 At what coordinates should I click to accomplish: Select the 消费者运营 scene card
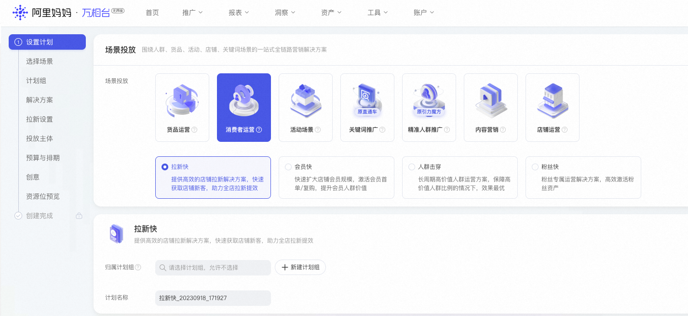(244, 108)
